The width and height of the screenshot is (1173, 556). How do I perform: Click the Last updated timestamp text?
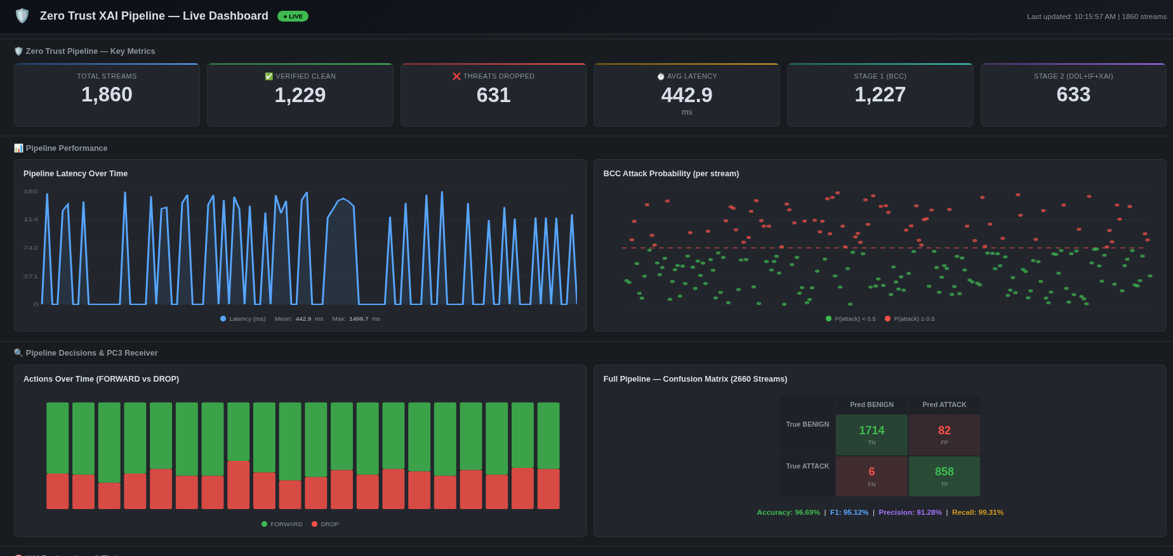coord(1097,16)
